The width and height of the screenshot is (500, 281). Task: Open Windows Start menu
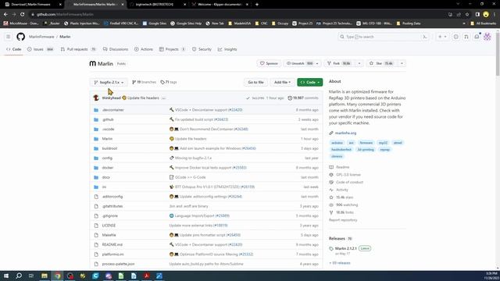[6, 276]
